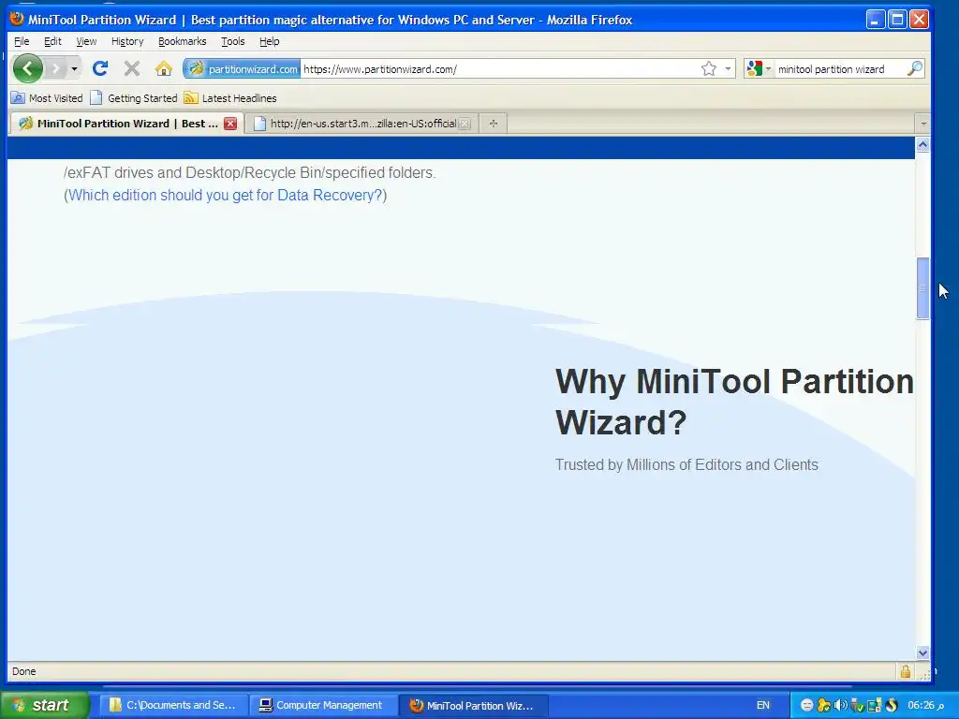The height and width of the screenshot is (719, 959).
Task: Click the Firefox logo in the title bar
Action: [x=17, y=19]
